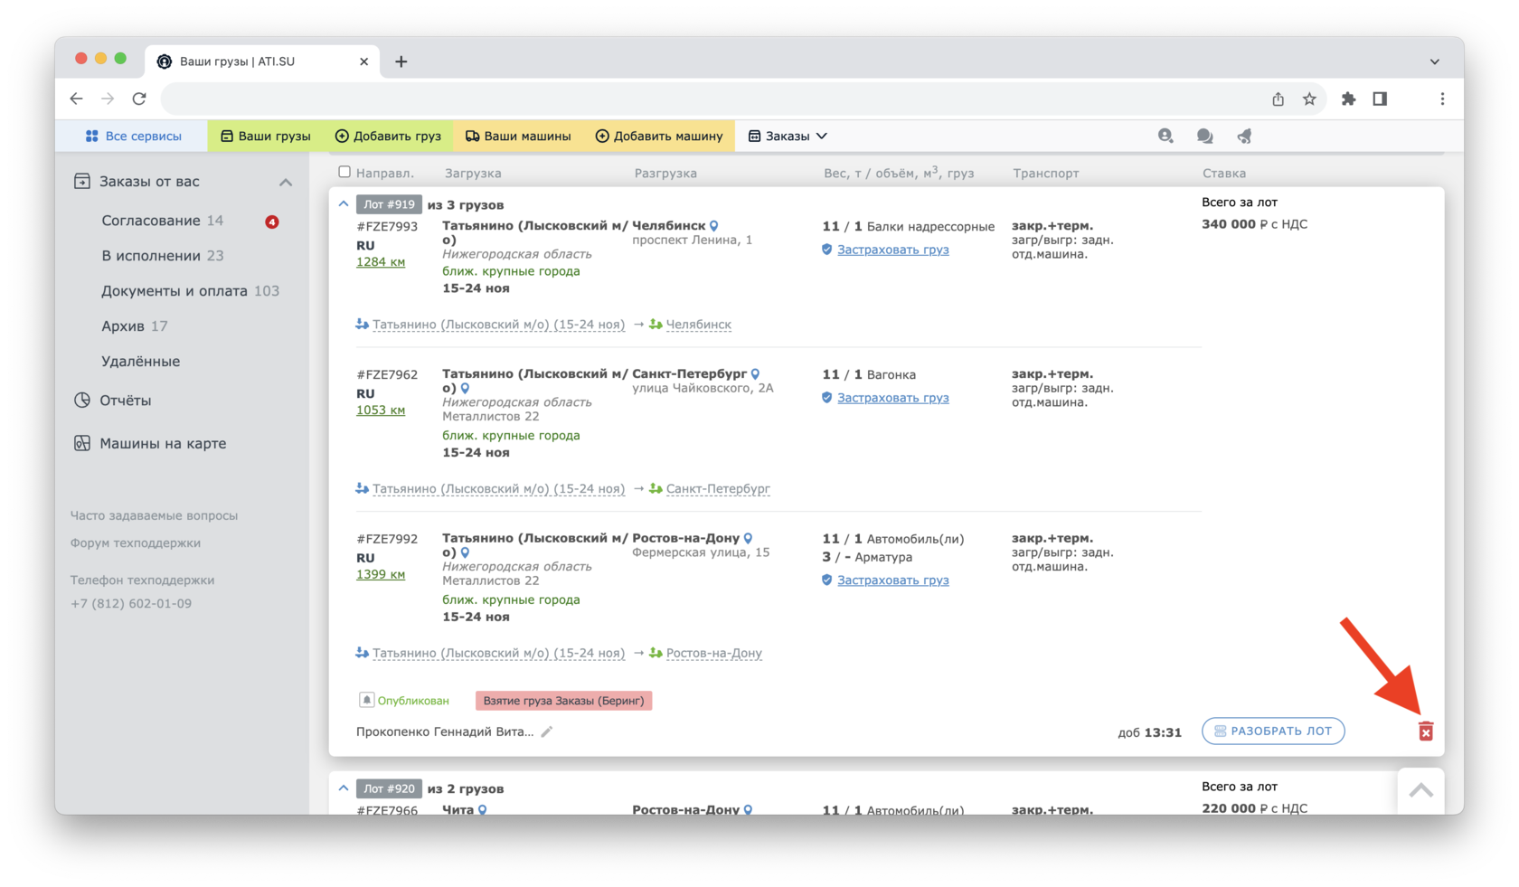1519x887 pixels.
Task: Toggle browser side panel icon
Action: (x=1380, y=99)
